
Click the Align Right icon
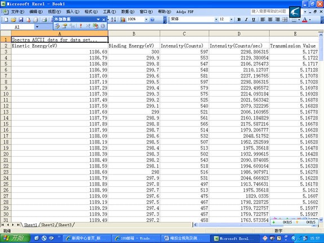pyautogui.click(x=277, y=20)
